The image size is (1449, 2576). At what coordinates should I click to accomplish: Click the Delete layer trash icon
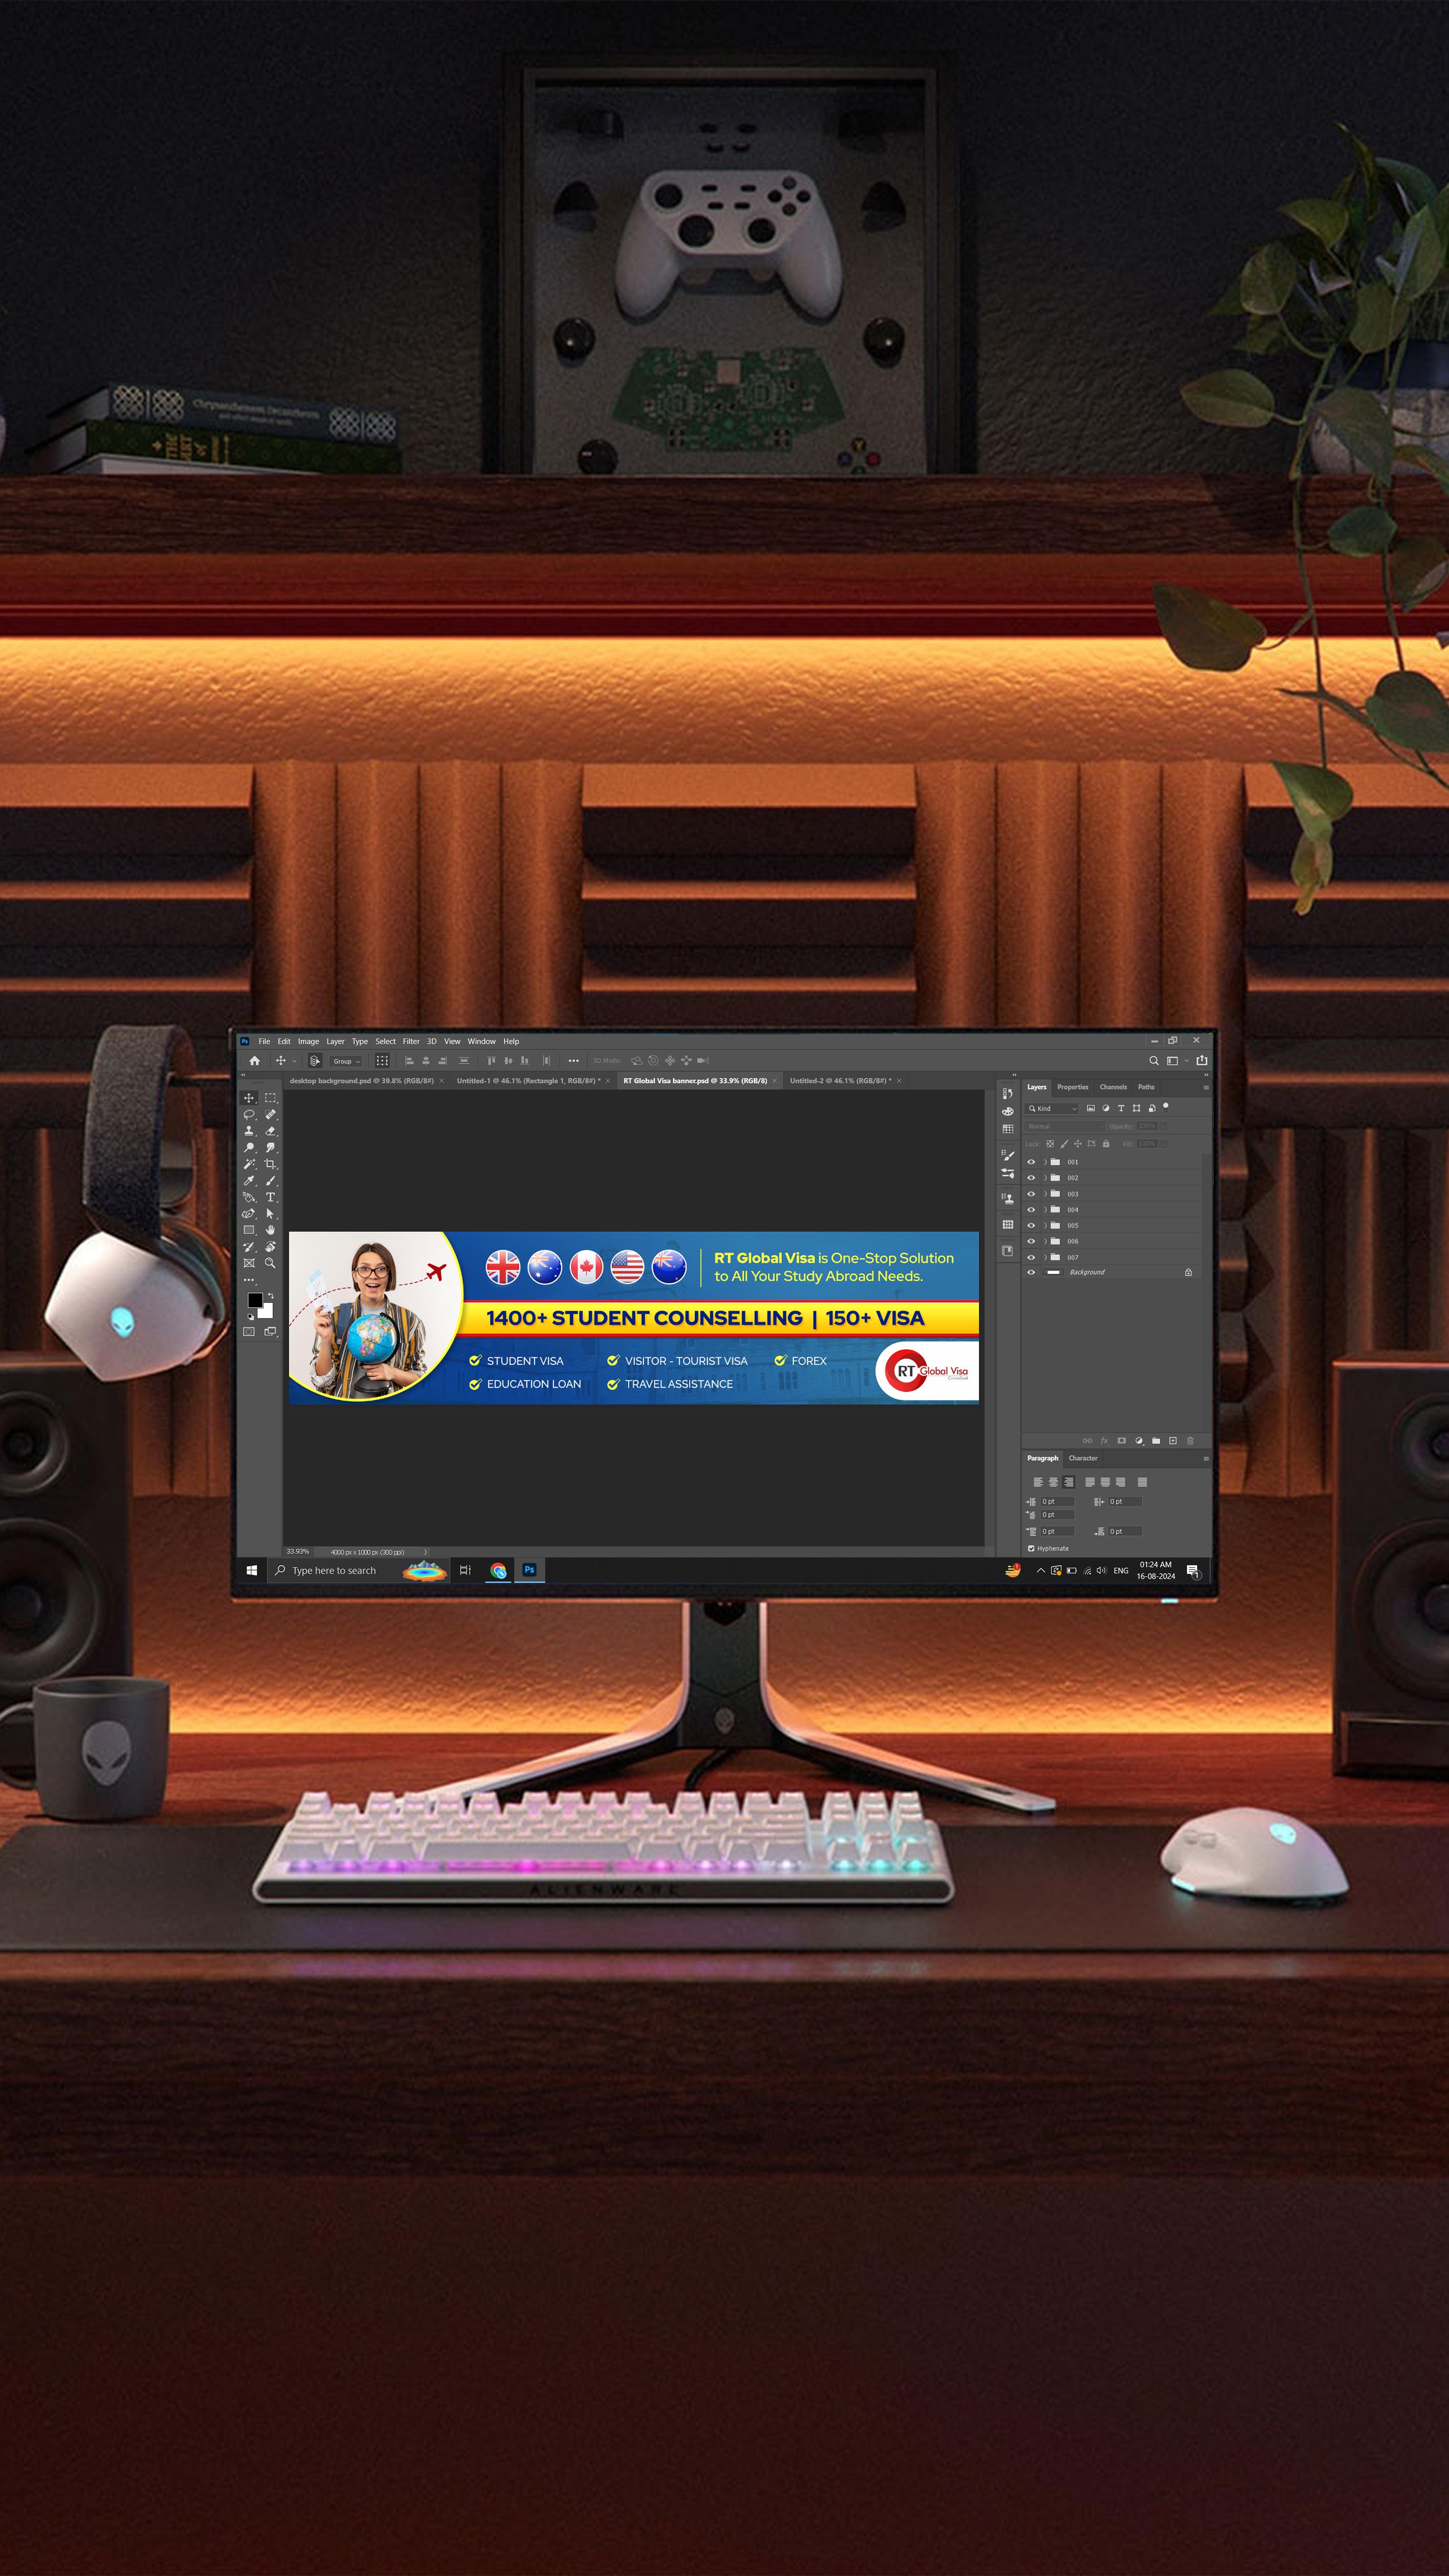(1190, 1441)
